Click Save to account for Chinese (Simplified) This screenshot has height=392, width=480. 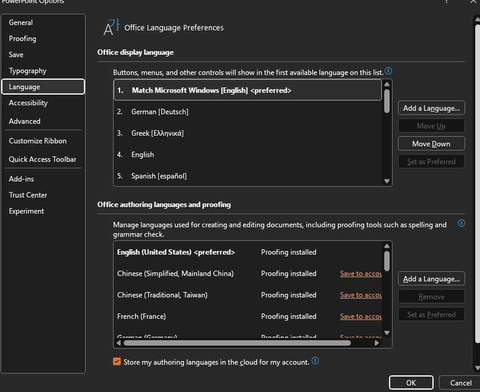[360, 273]
